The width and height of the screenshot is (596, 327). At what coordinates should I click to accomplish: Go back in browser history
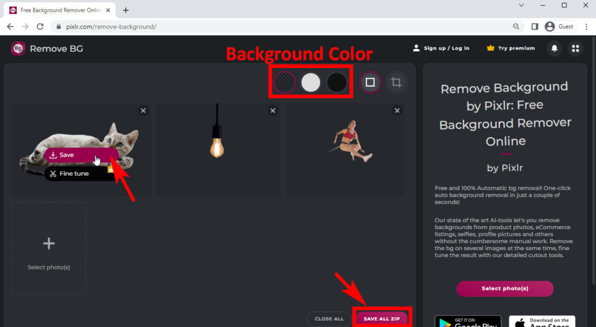pos(10,27)
